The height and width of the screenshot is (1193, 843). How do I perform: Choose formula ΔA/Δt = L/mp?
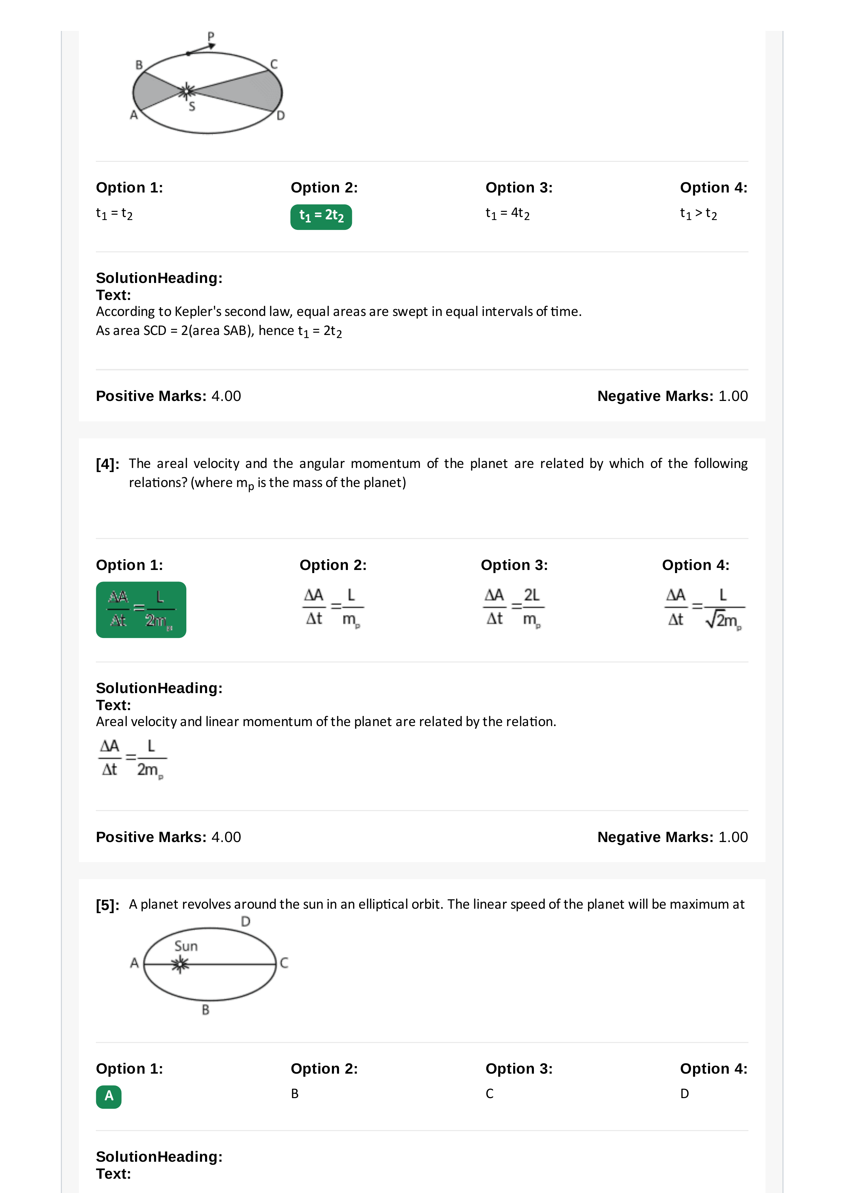coord(334,608)
